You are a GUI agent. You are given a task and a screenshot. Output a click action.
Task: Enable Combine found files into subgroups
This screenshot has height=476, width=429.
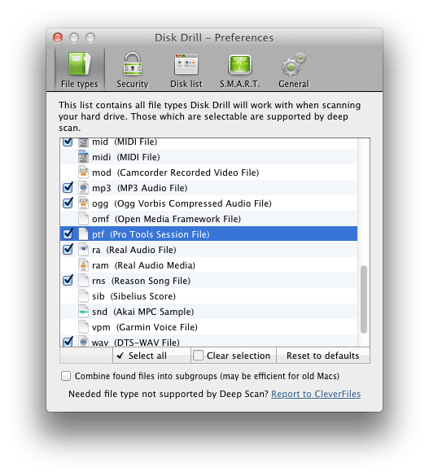[66, 376]
